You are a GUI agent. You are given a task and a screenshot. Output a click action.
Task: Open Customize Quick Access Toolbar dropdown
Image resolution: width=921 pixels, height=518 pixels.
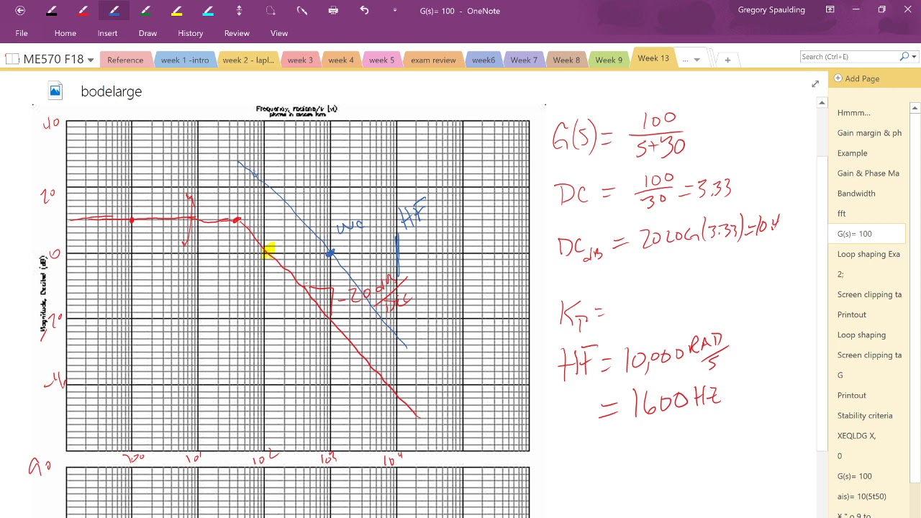(x=395, y=11)
